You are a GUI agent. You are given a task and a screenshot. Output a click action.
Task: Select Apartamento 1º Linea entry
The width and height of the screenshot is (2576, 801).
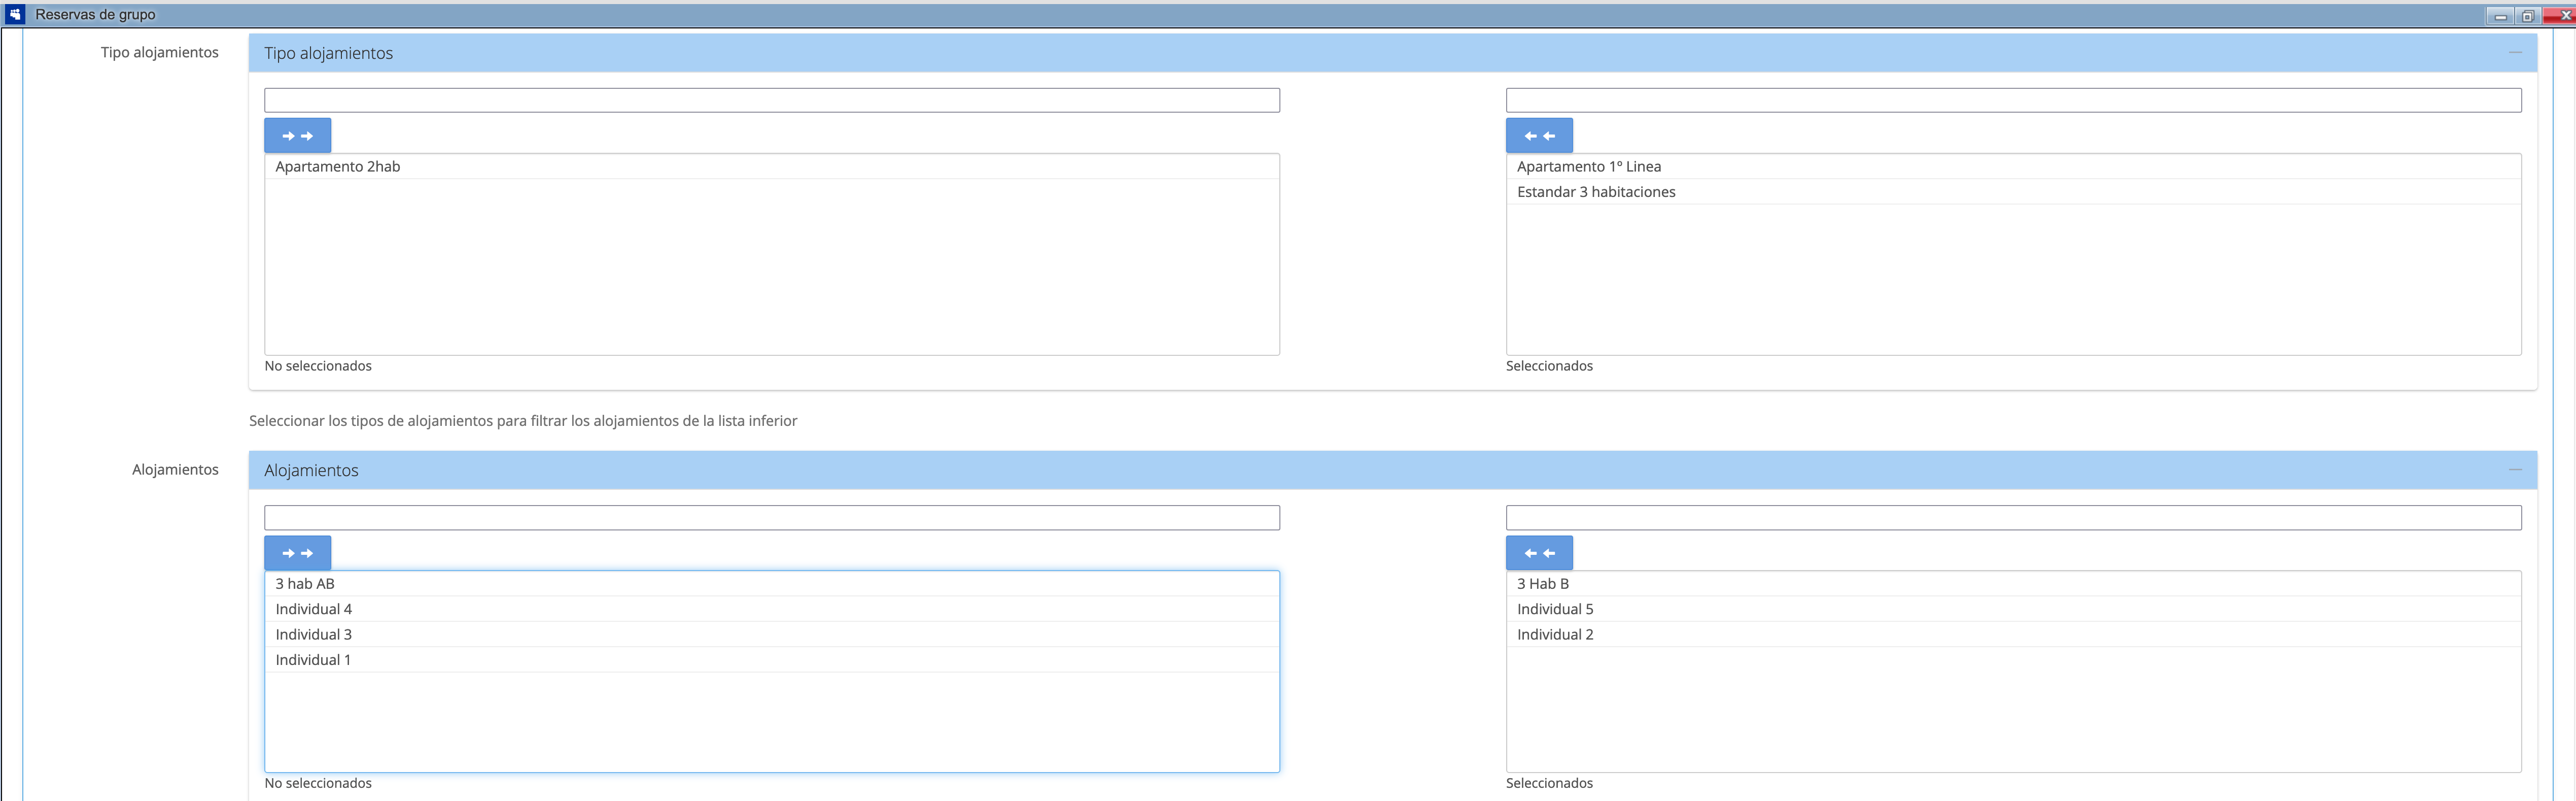pos(1588,166)
